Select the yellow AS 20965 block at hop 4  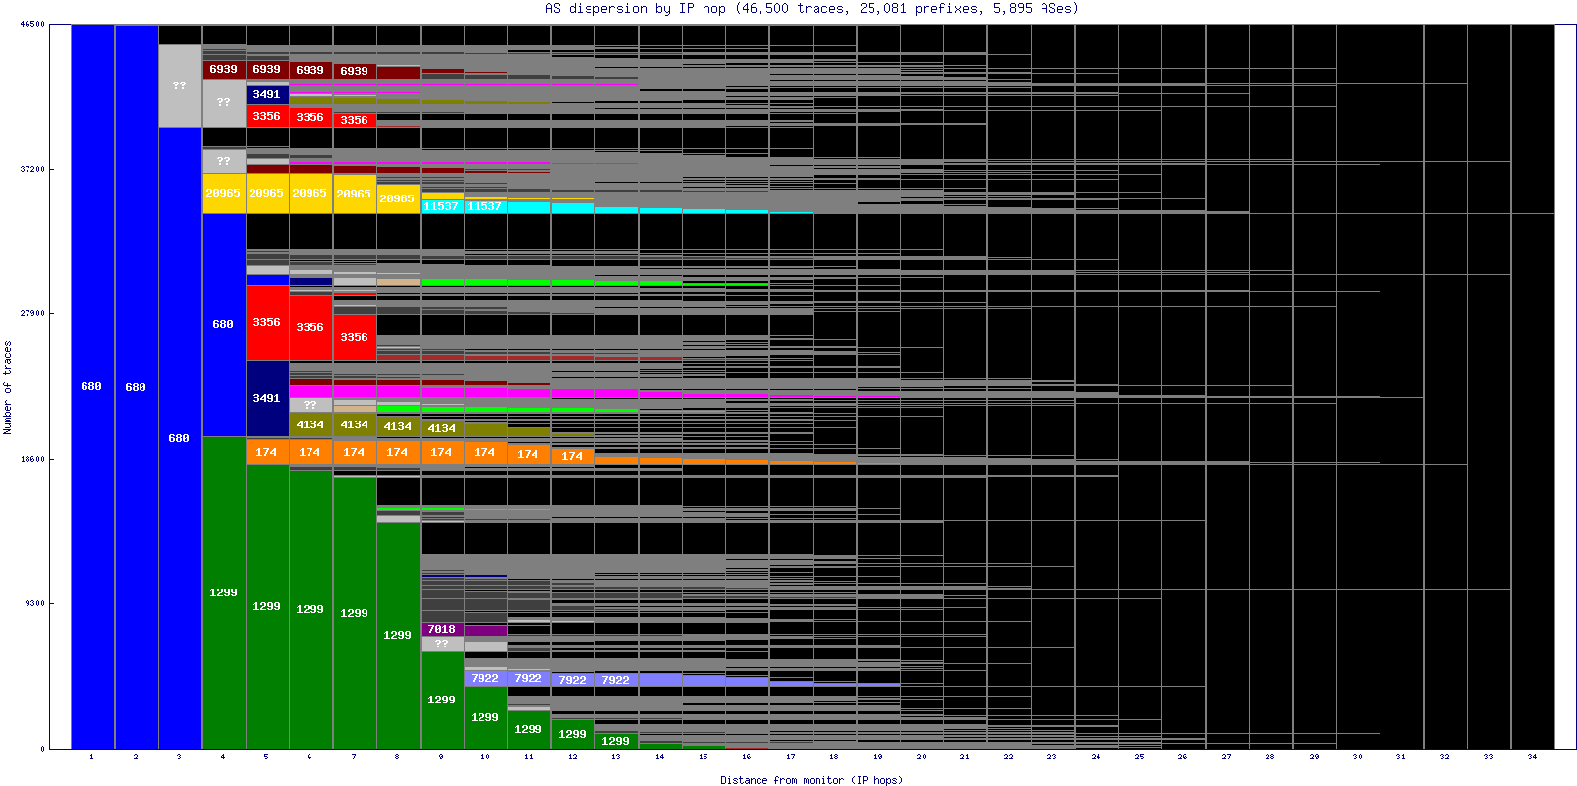(224, 194)
